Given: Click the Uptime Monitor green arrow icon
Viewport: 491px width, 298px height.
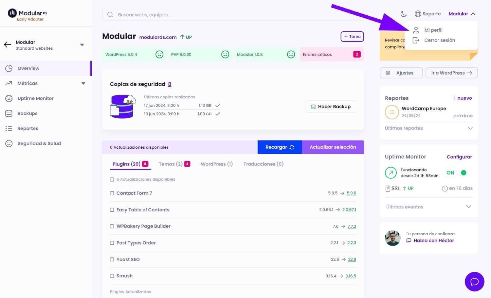Looking at the screenshot, I should point(391,173).
